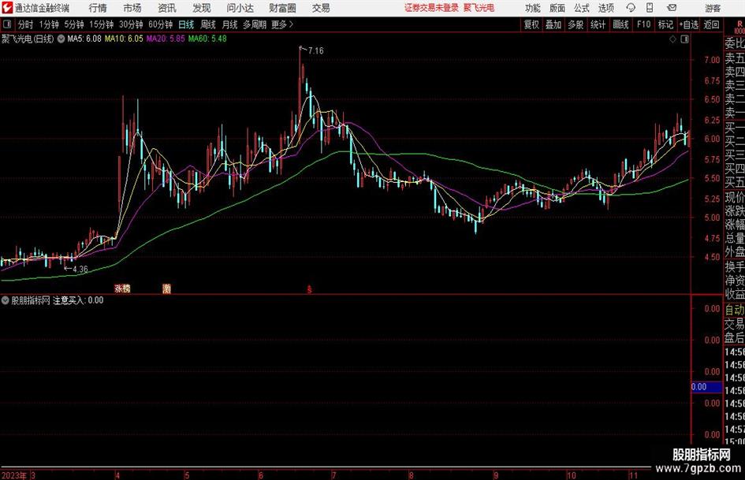Toggle the side panel icon beside the diamond

tap(684, 39)
